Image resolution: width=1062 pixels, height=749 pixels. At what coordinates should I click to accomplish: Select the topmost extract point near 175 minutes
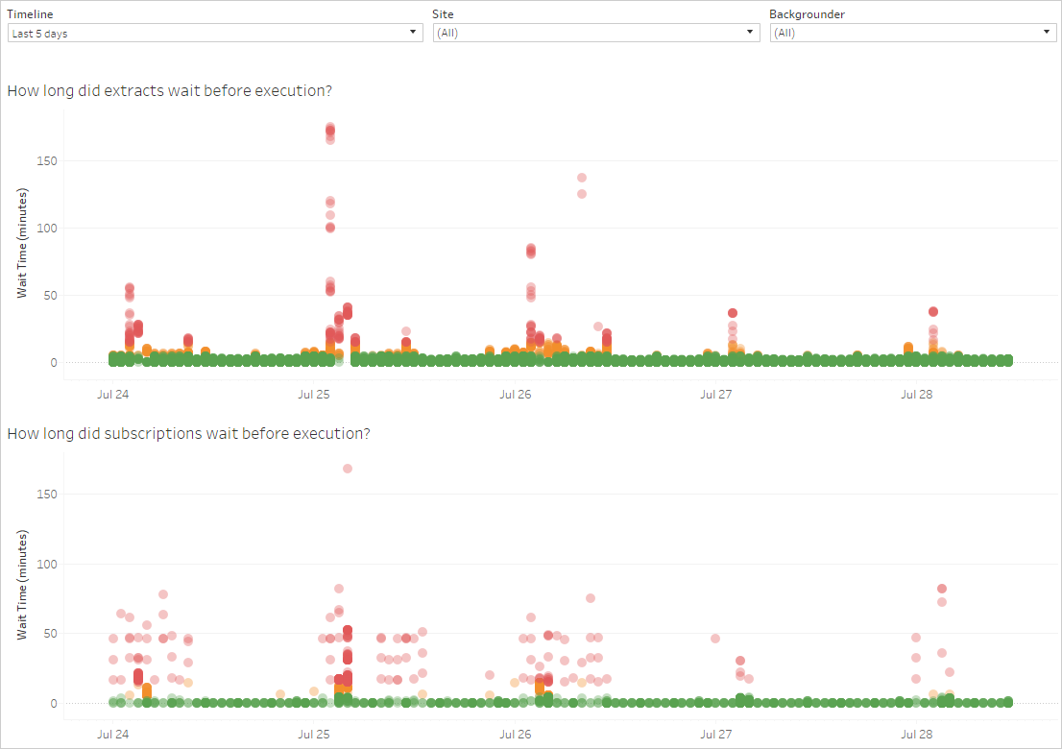(x=330, y=128)
